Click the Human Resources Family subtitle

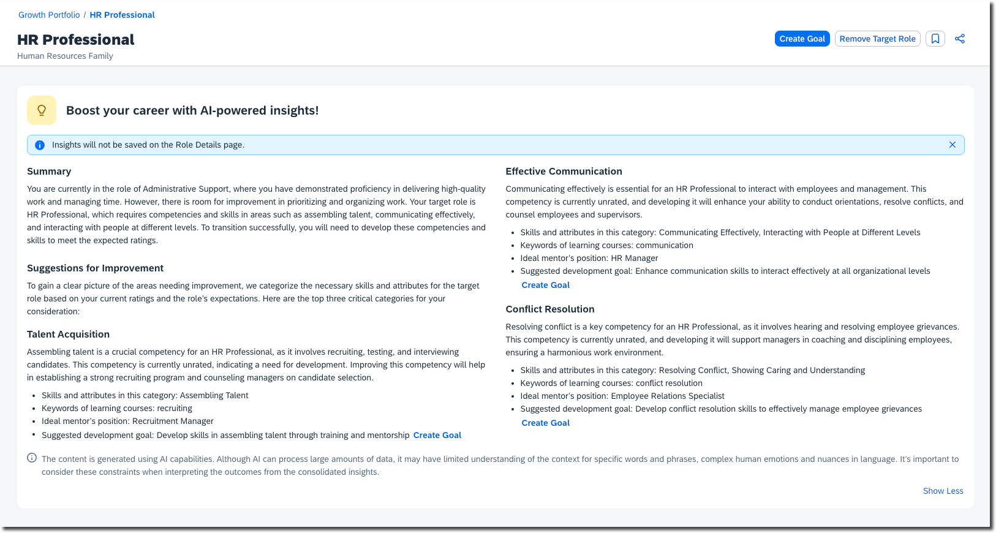65,56
